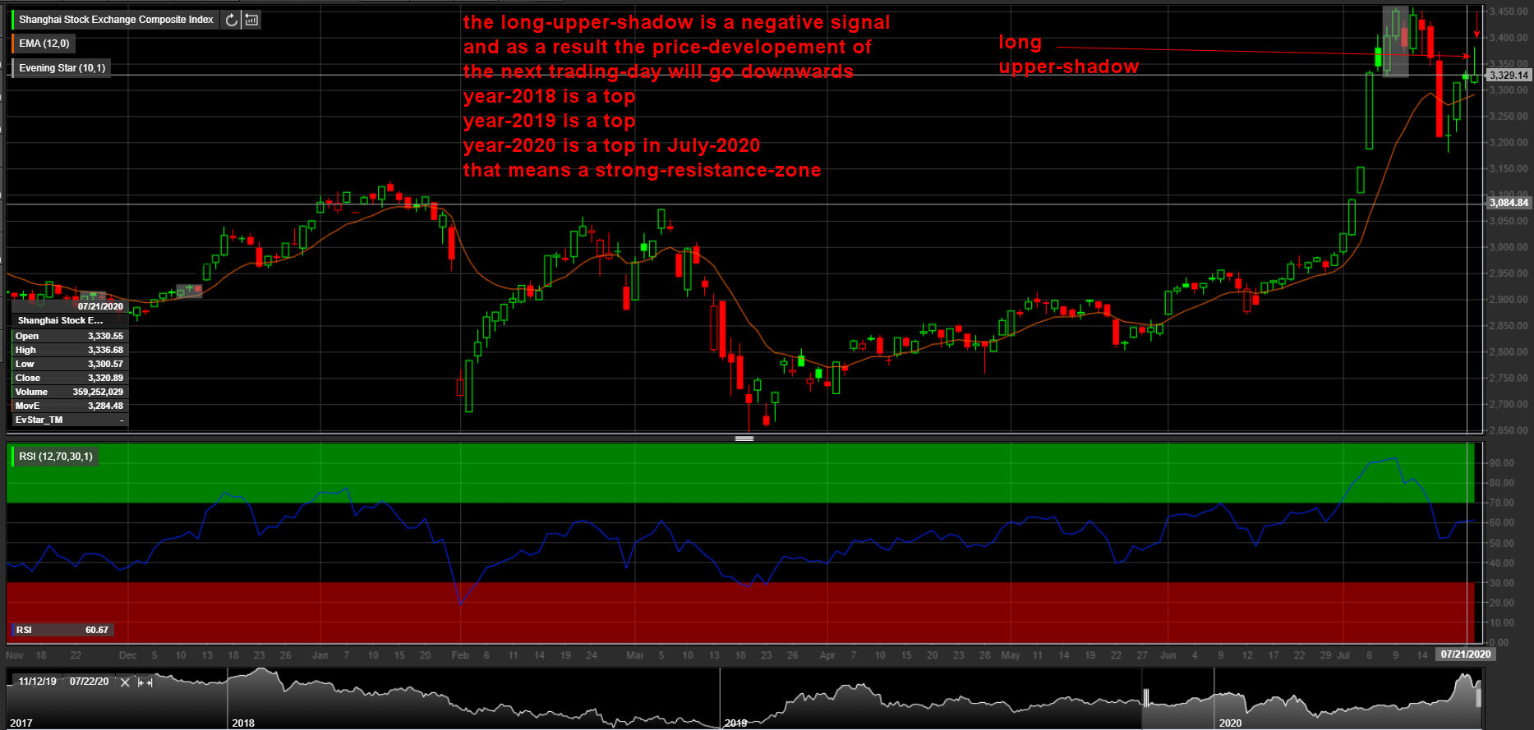The image size is (1534, 730).
Task: Click the right range handle in the navigator
Action: tap(1478, 698)
